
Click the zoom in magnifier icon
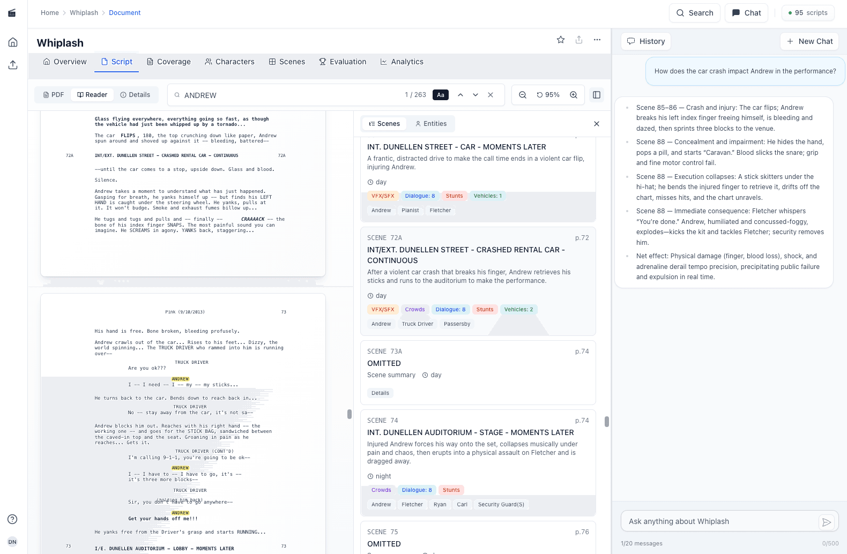pos(574,95)
